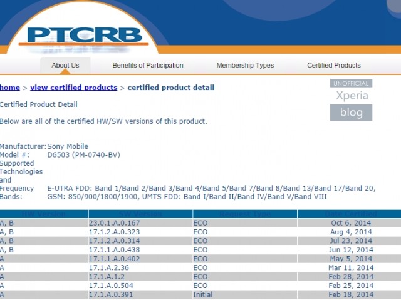Click the GSM 850/900/1800/1900 bands line
Viewport: 401px width, 300px height.
pyautogui.click(x=187, y=197)
